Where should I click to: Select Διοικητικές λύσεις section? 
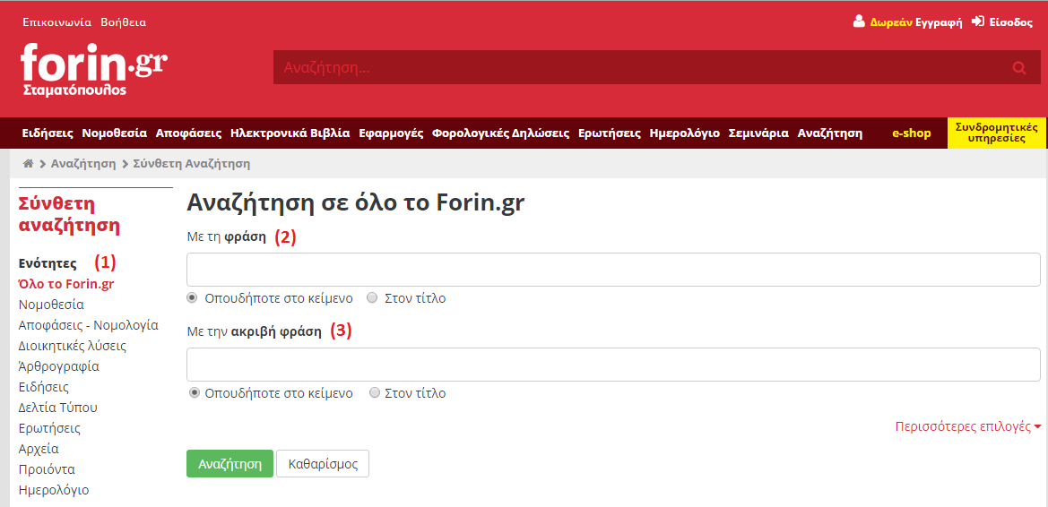tap(73, 346)
